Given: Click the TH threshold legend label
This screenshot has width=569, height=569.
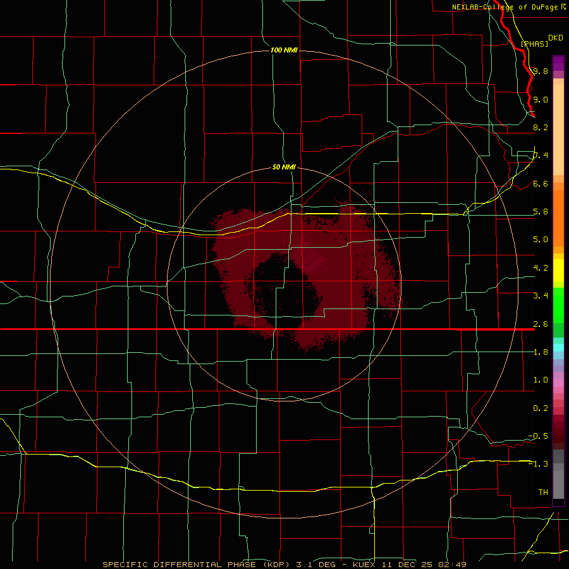Looking at the screenshot, I should pyautogui.click(x=543, y=493).
